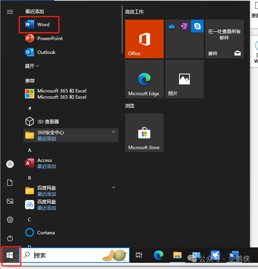Launch the Microsoft Edge tile
Image resolution: width=258 pixels, height=269 pixels.
(144, 79)
